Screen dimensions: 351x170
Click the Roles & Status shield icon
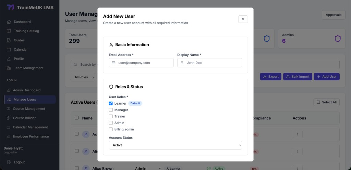111,87
